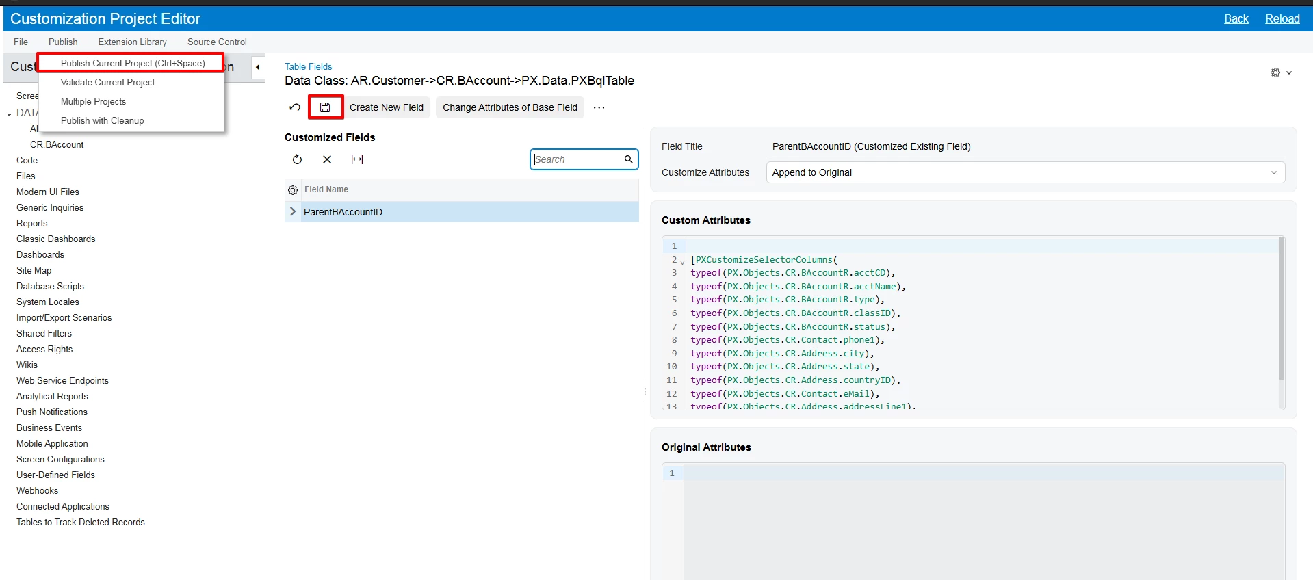
Task: Open the Publish menu
Action: [63, 42]
